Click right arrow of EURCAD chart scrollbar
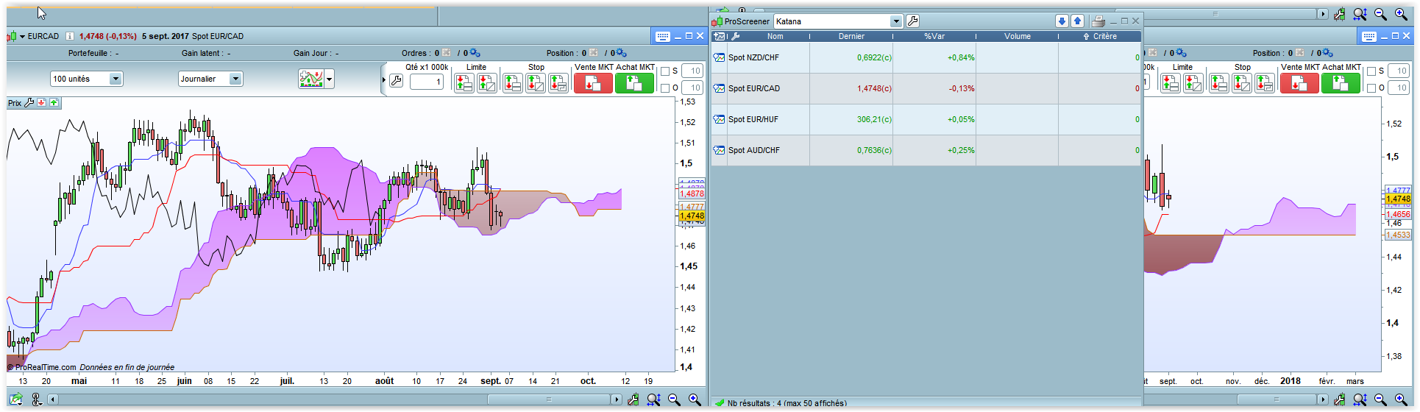The height and width of the screenshot is (412, 1420). coord(617,399)
